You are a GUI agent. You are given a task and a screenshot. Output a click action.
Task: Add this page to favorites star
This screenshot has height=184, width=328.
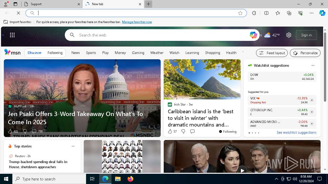pyautogui.click(x=240, y=13)
